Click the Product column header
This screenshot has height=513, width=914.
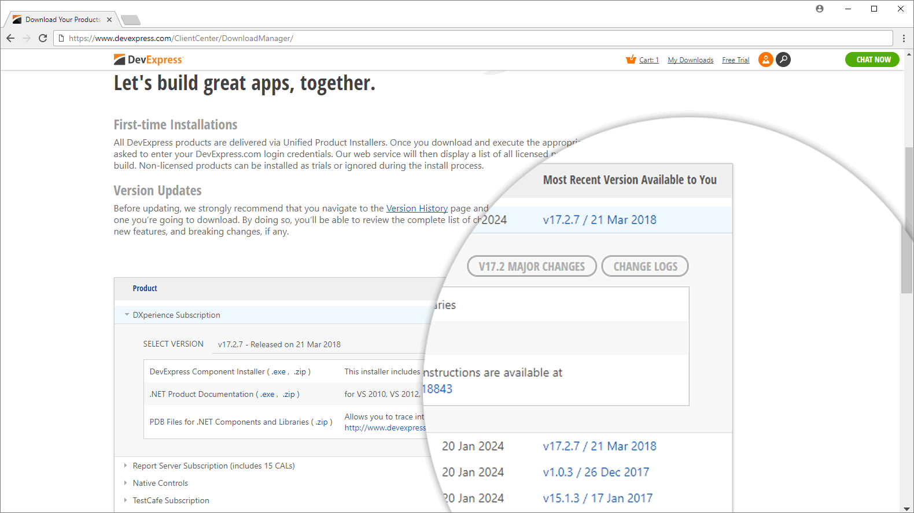click(x=145, y=288)
